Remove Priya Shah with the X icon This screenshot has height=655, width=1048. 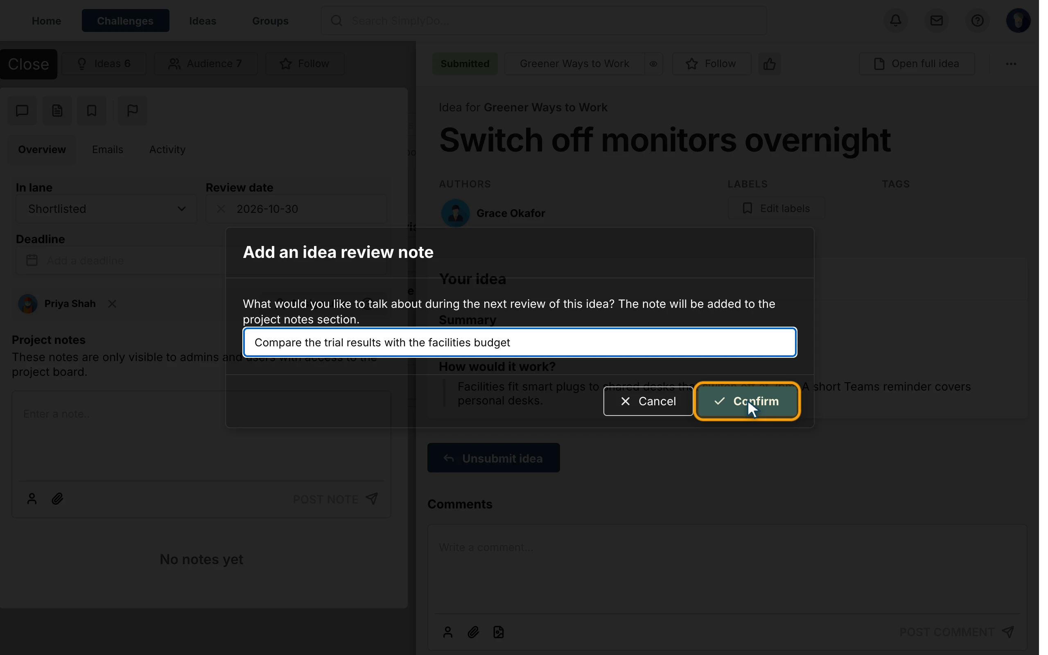(x=112, y=304)
